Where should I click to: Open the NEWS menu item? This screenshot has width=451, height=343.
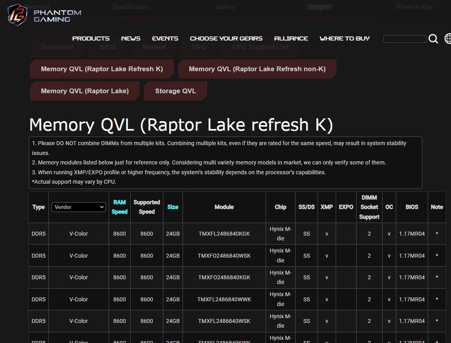click(x=131, y=39)
